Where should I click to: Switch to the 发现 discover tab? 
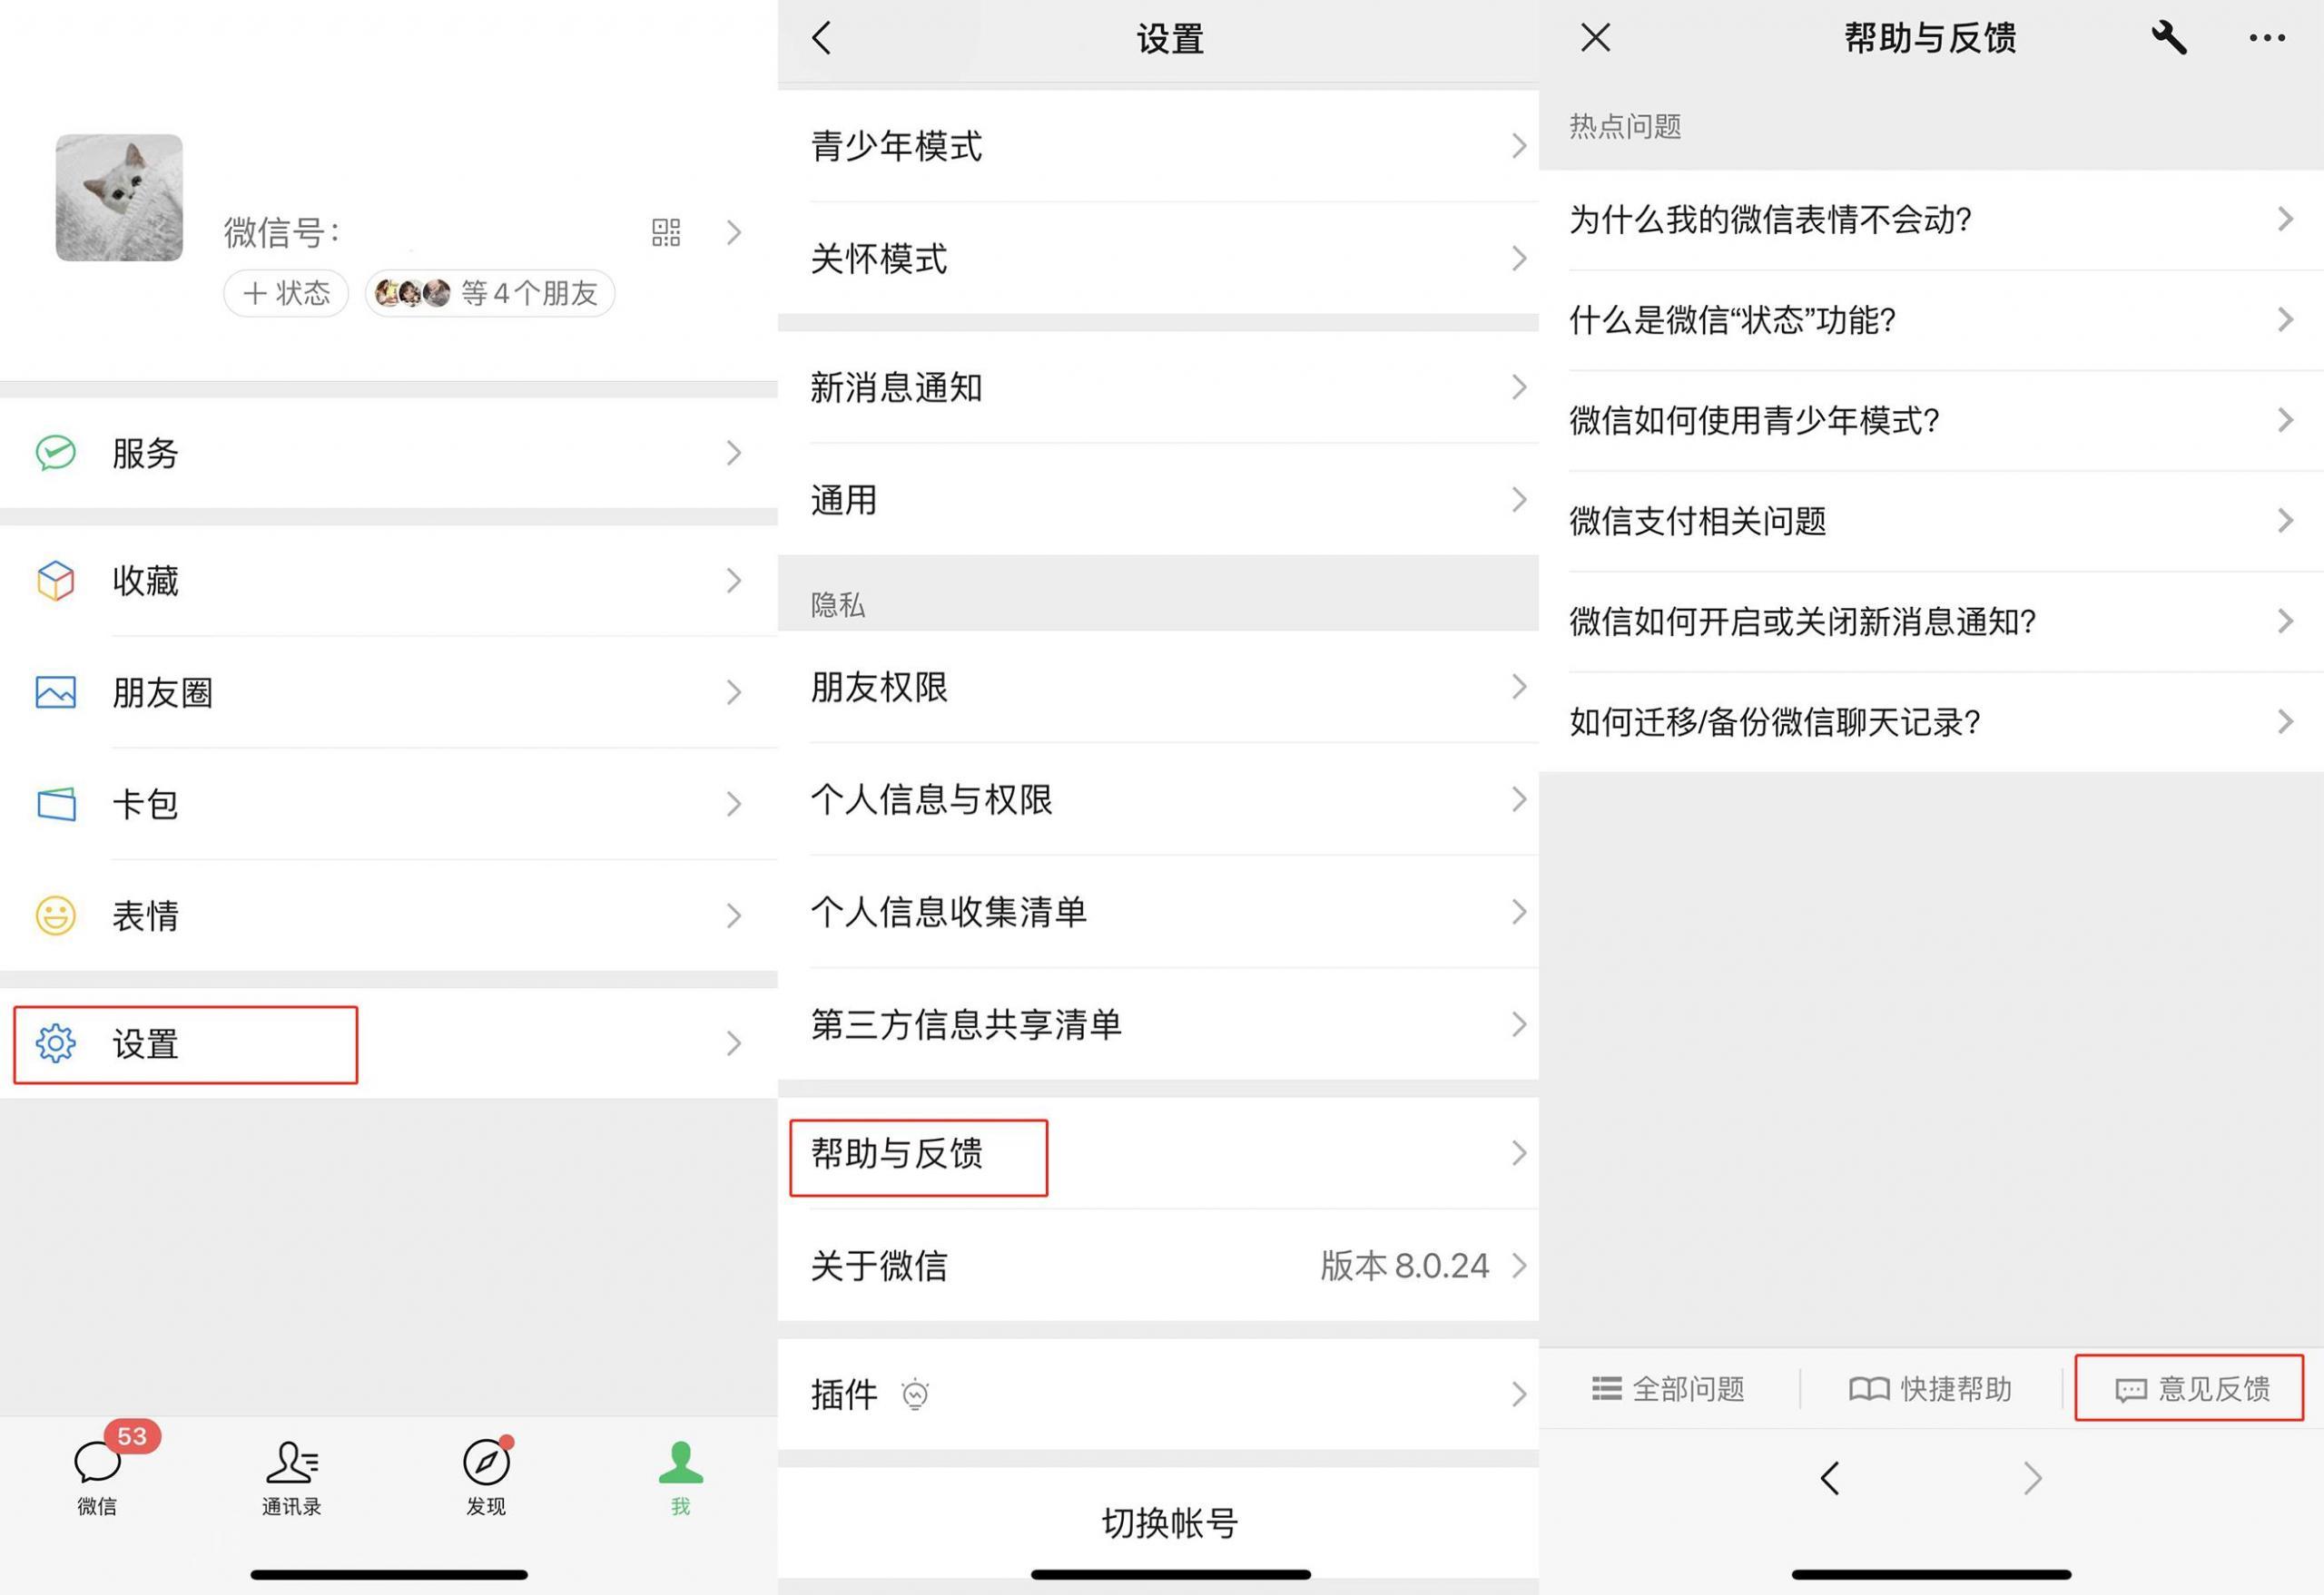click(x=486, y=1478)
